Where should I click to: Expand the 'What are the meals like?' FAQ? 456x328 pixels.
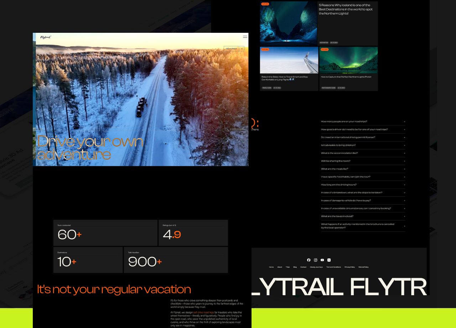coord(363,169)
